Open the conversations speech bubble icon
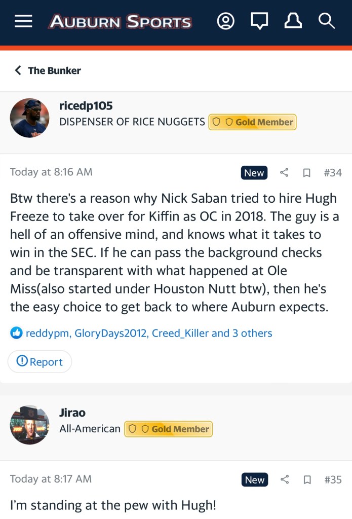 point(259,21)
